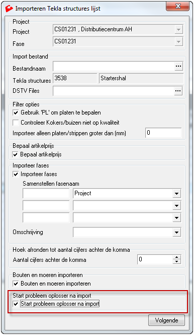The height and width of the screenshot is (335, 194).
Task: Click the browse button for Bestandnaam
Action: pyautogui.click(x=178, y=67)
